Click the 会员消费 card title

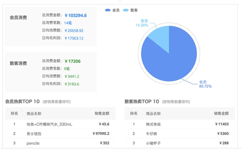coord(18,18)
